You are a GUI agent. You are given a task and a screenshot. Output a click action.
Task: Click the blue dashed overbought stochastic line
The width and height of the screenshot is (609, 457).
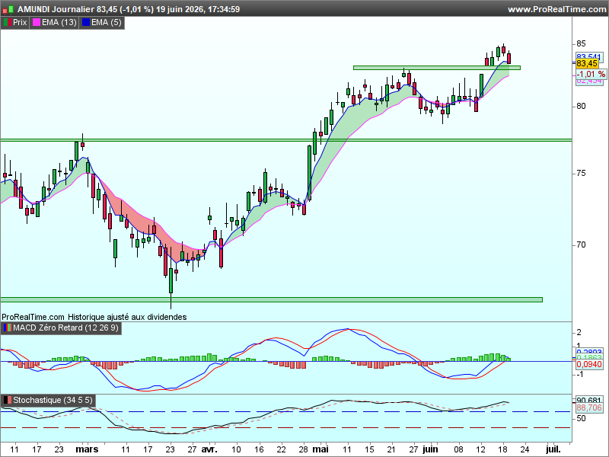(x=286, y=411)
